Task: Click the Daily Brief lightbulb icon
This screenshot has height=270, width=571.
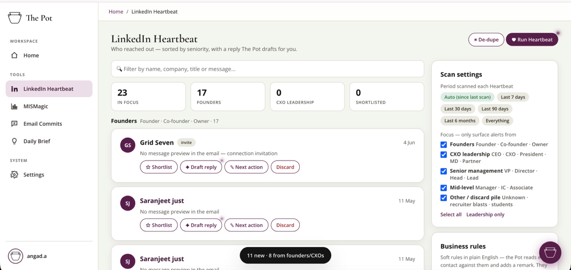Action: pos(14,141)
